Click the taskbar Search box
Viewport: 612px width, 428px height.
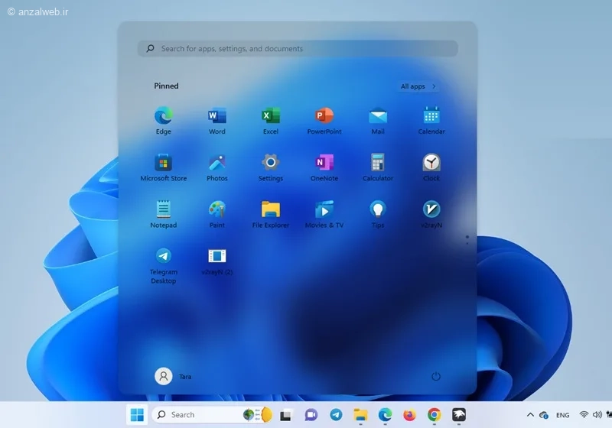tap(212, 415)
